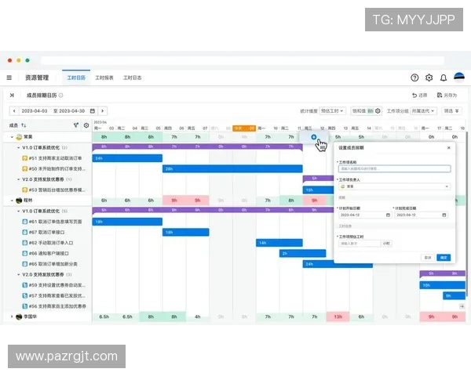Select the first 18h bar for task #61
Viewport: 471px width, 376px height.
[x=127, y=222]
